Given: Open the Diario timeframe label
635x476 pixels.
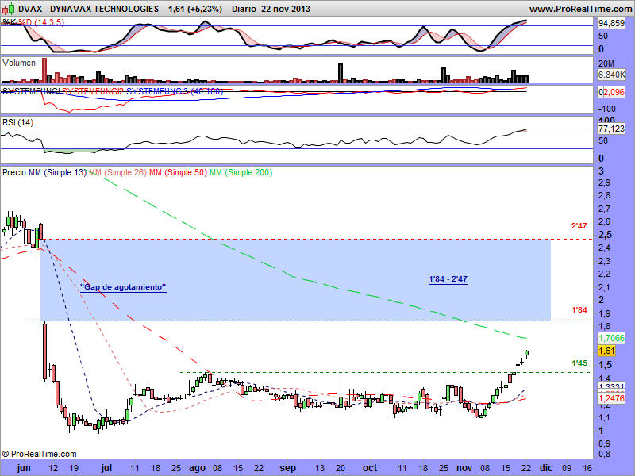Looking at the screenshot, I should pos(244,9).
